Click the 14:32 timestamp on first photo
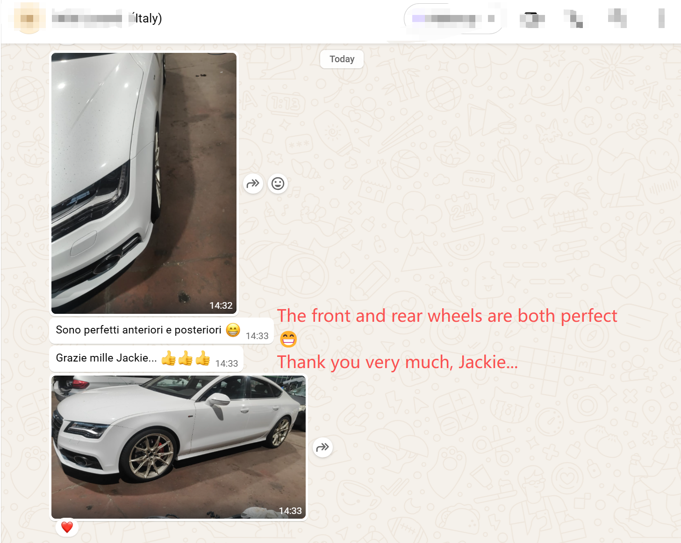 point(221,305)
